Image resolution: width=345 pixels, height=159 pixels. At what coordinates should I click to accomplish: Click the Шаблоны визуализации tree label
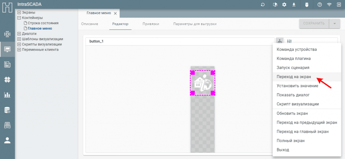(42, 39)
